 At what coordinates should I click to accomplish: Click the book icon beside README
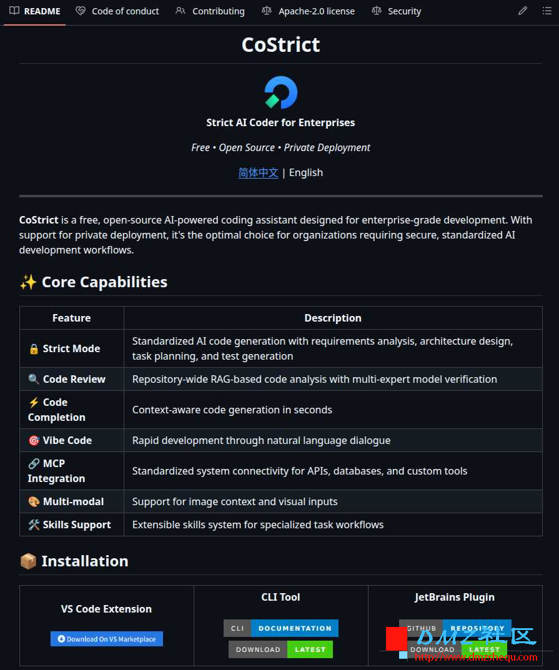coord(14,11)
